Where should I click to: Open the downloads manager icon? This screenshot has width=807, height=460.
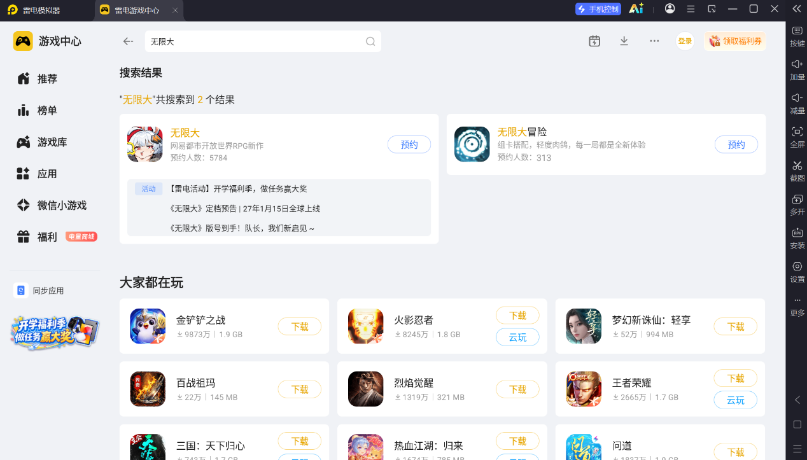[624, 41]
